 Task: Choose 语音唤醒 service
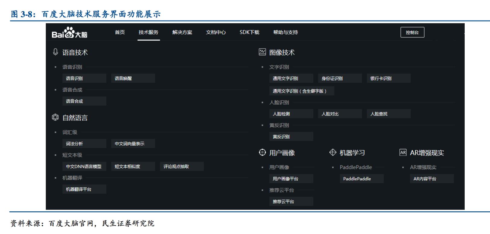pyautogui.click(x=133, y=78)
